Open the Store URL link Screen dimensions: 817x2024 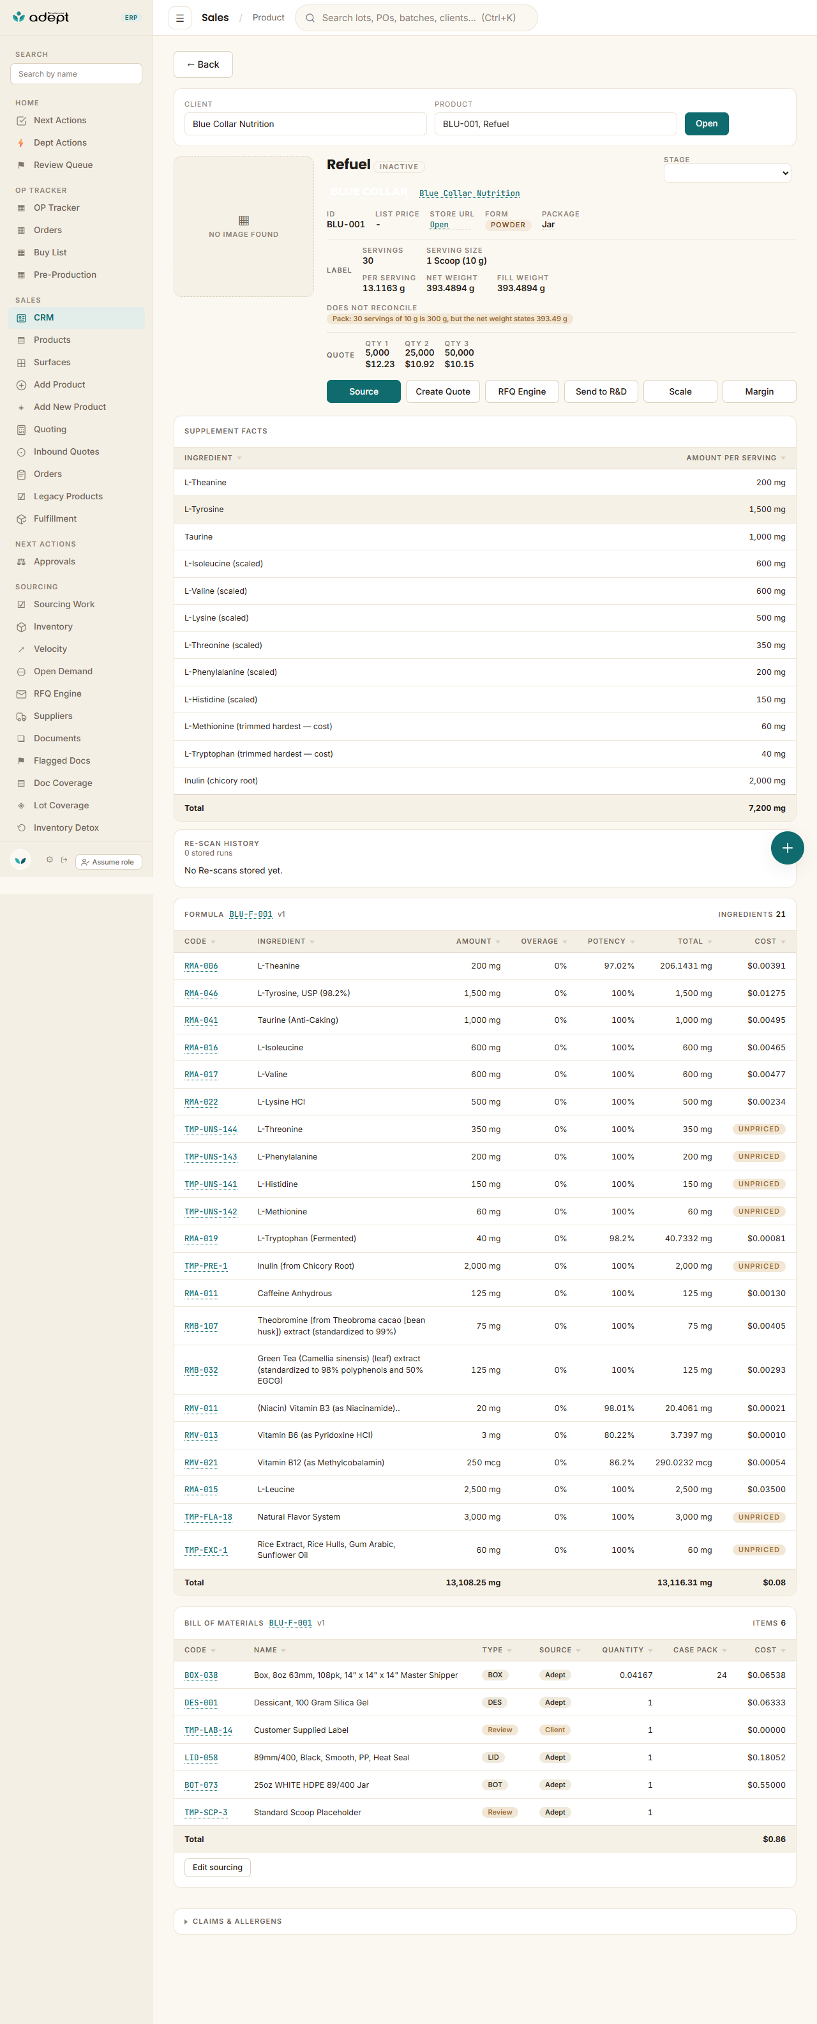tap(439, 225)
